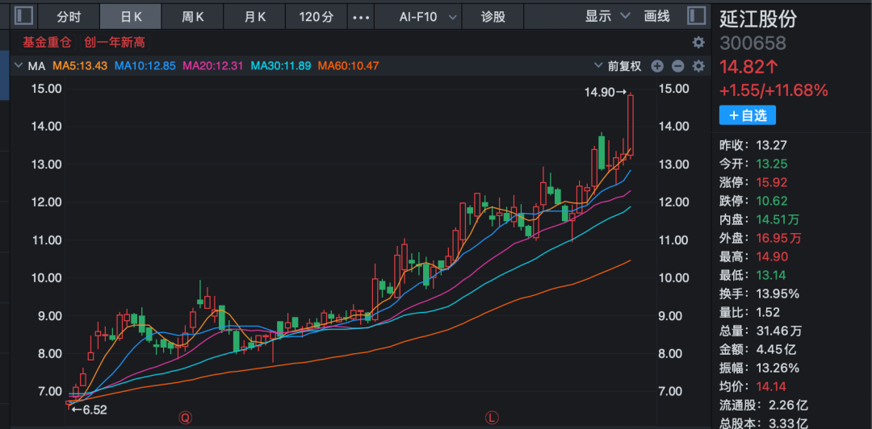Viewport: 872px width, 429px height.
Task: Add stock with +自选 button
Action: tap(748, 116)
